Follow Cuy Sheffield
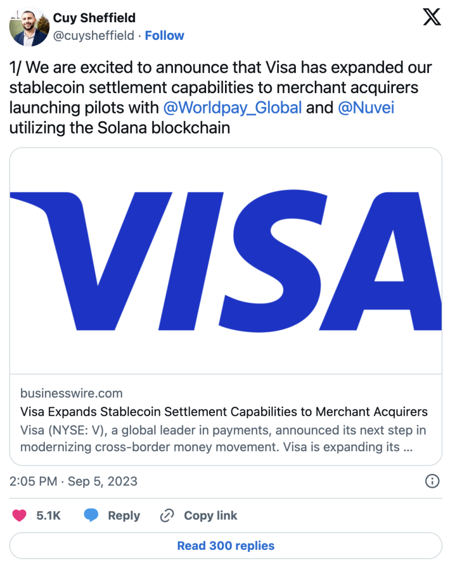 [165, 35]
